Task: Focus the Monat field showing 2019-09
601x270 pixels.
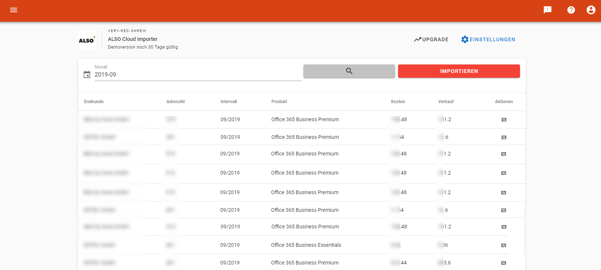Action: point(198,75)
